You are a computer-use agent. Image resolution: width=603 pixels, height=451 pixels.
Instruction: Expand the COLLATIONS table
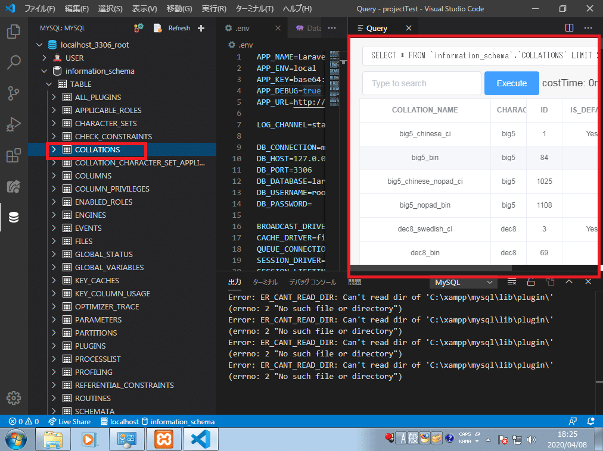click(x=54, y=149)
